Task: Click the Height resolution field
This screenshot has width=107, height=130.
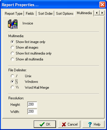Action: tap(32, 104)
